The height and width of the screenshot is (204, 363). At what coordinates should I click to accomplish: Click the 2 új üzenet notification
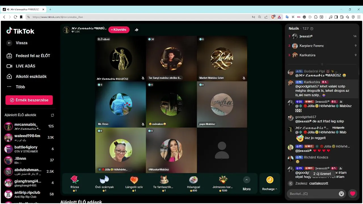(322, 174)
